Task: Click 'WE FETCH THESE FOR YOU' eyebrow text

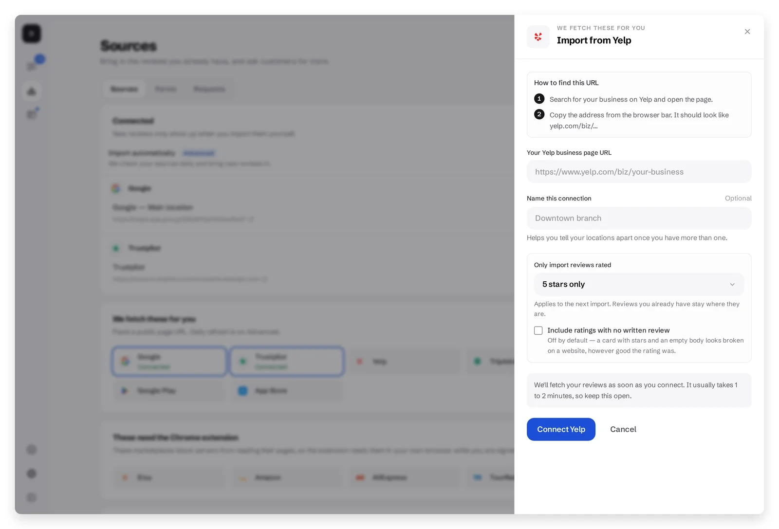Action: [601, 28]
